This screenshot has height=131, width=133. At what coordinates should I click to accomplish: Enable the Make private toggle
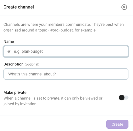(124, 98)
